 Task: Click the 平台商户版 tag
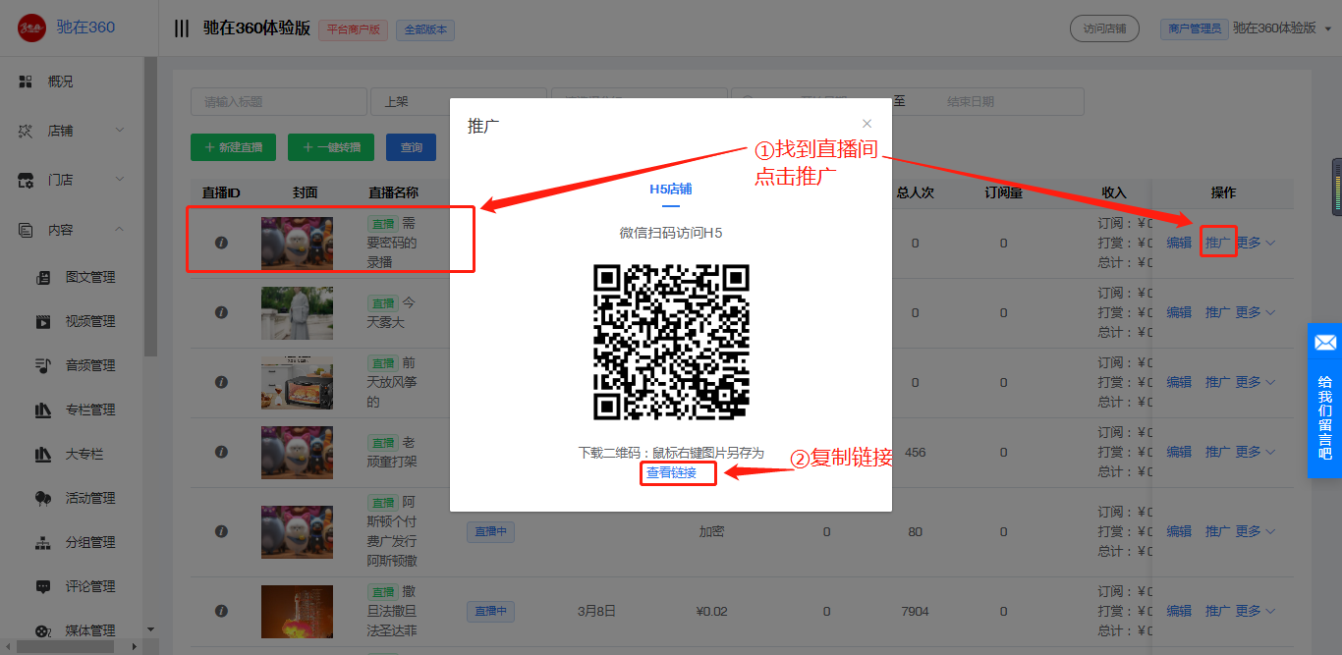point(354,29)
